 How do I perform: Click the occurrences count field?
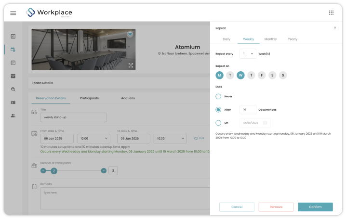[x=248, y=110]
